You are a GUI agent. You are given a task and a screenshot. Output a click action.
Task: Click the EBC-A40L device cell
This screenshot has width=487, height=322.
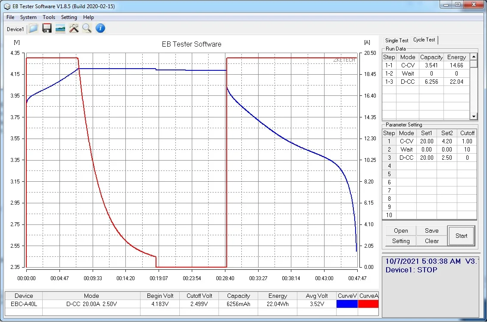(24, 304)
